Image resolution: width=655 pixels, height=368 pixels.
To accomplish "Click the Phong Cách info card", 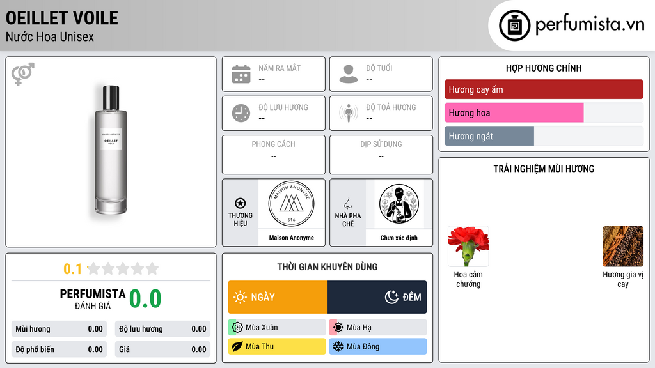I will (274, 155).
